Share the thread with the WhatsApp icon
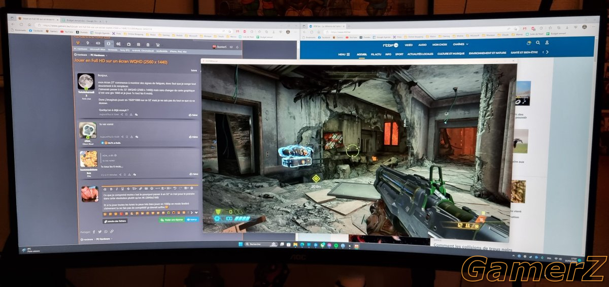The height and width of the screenshot is (287, 609). coord(106,231)
